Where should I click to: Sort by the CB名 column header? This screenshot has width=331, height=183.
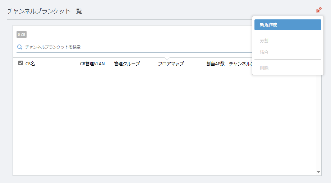click(x=30, y=64)
